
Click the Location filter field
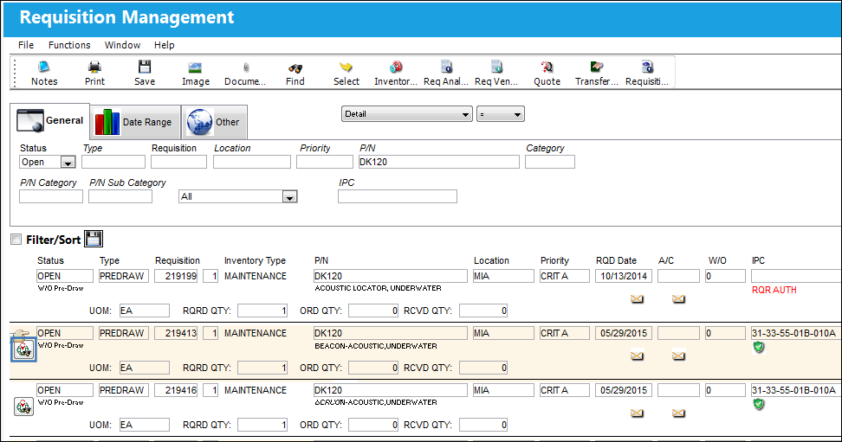[252, 162]
